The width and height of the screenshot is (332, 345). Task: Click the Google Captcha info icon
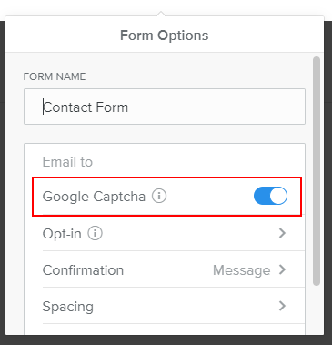159,196
